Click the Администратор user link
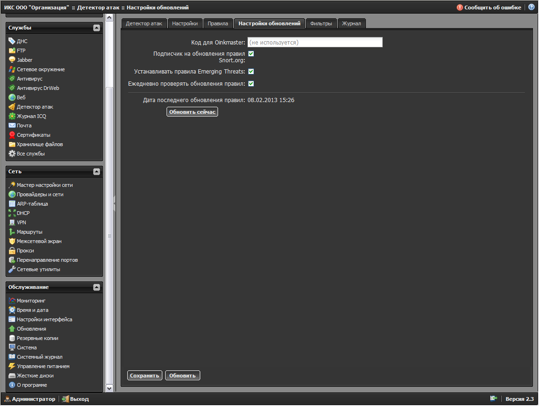The height and width of the screenshot is (406, 539). tap(30, 399)
